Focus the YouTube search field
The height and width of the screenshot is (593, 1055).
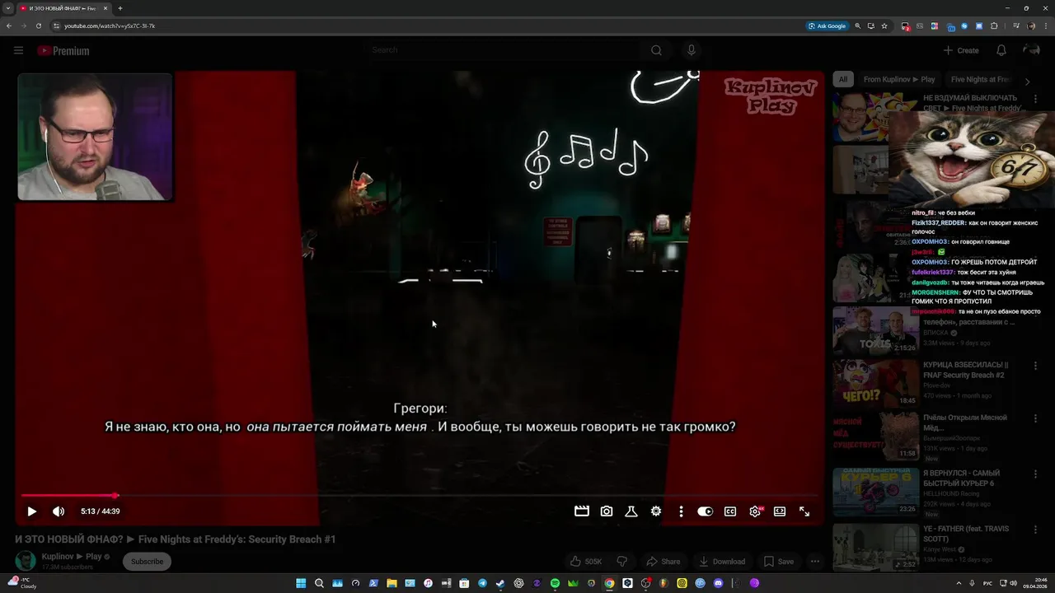pos(503,50)
